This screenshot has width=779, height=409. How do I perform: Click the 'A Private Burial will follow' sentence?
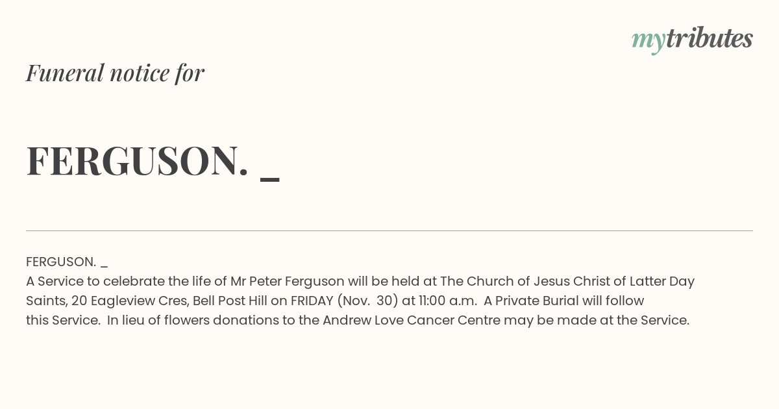pos(564,301)
